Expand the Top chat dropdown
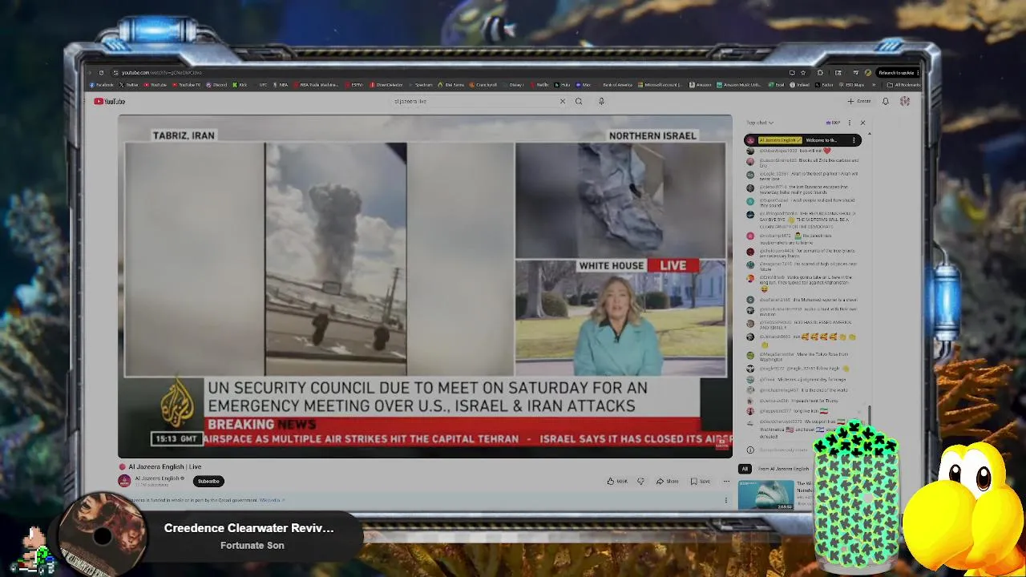The height and width of the screenshot is (577, 1026). click(760, 123)
